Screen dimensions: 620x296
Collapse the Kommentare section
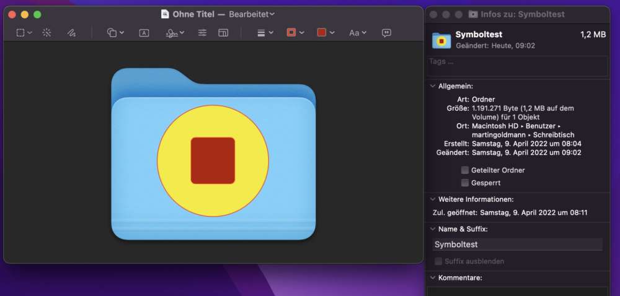(x=433, y=278)
